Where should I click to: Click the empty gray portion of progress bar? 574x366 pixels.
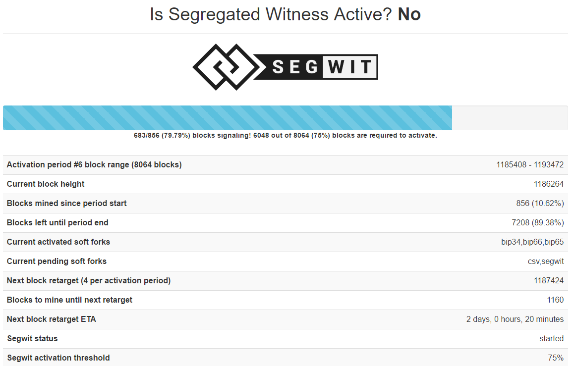coord(510,118)
